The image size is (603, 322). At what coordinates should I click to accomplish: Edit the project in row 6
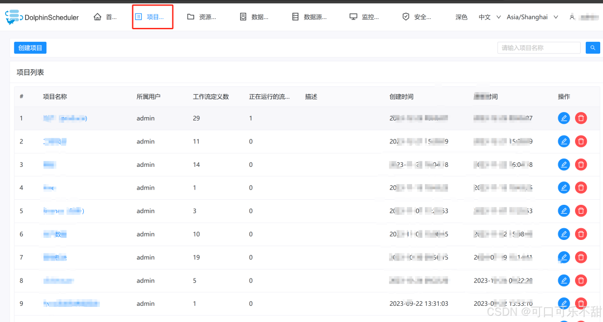(564, 234)
